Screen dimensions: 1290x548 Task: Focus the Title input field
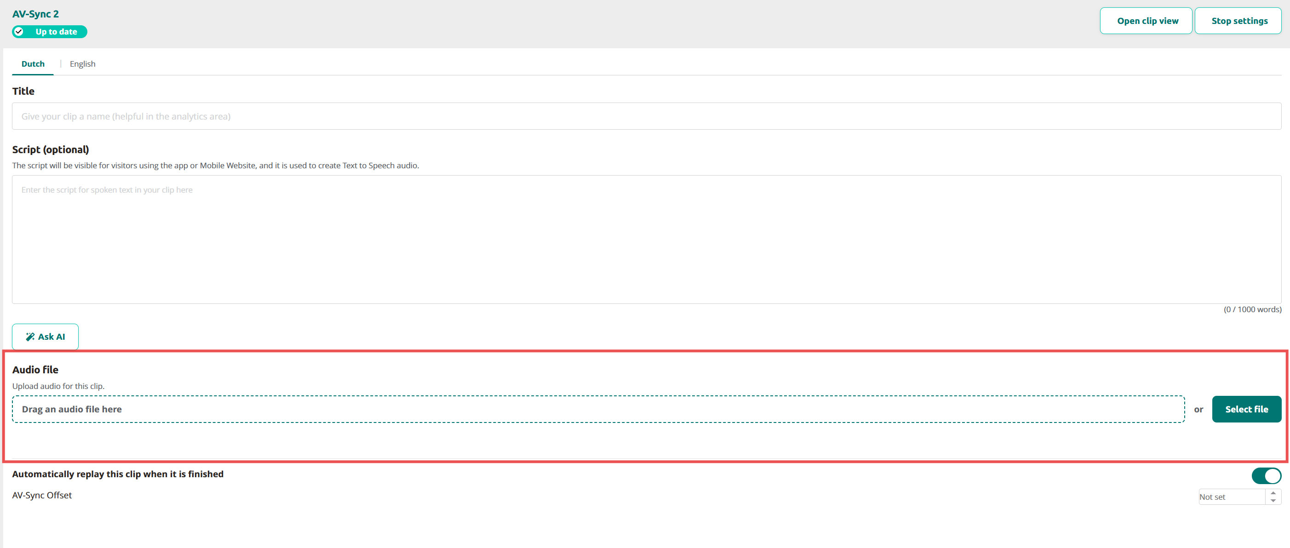(646, 116)
